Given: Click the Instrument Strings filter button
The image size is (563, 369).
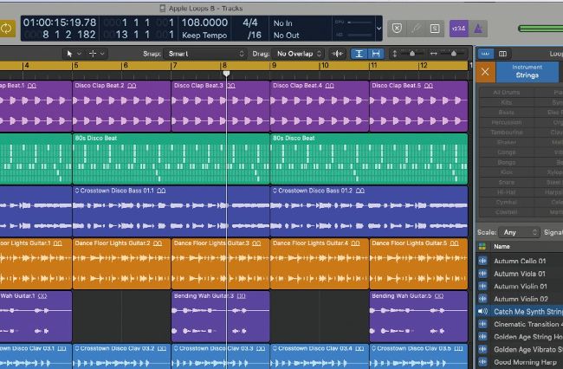Looking at the screenshot, I should point(527,72).
